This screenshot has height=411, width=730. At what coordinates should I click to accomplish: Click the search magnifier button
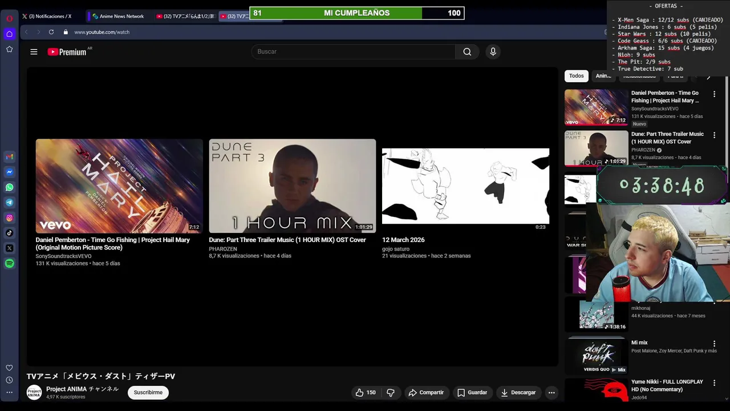[x=467, y=51]
